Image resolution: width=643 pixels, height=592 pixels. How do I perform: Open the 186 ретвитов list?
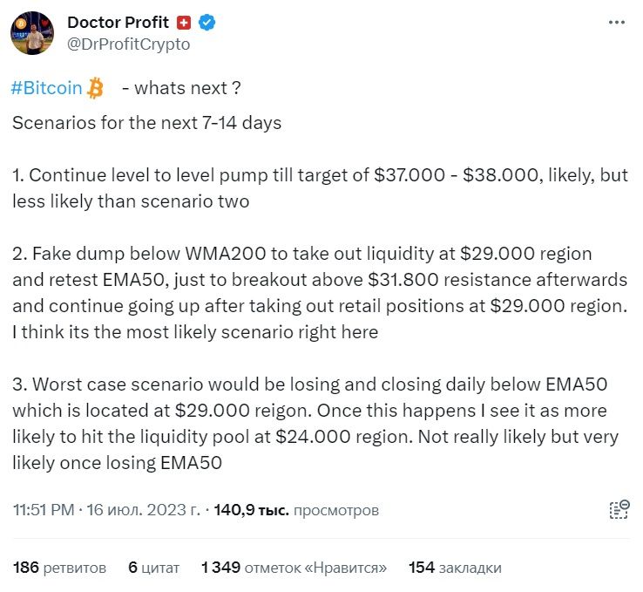[59, 568]
